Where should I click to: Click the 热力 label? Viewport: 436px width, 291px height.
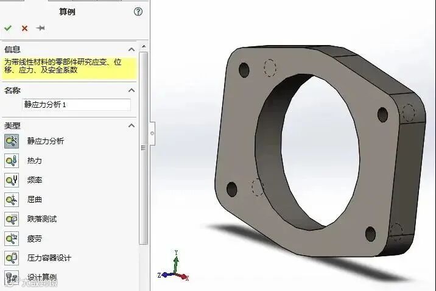35,161
